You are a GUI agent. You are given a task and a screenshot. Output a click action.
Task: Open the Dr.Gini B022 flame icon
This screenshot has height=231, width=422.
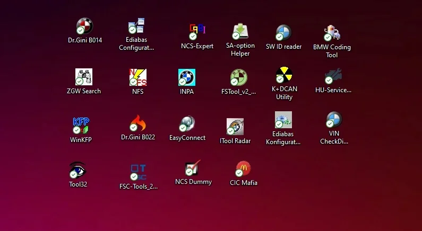(x=138, y=123)
